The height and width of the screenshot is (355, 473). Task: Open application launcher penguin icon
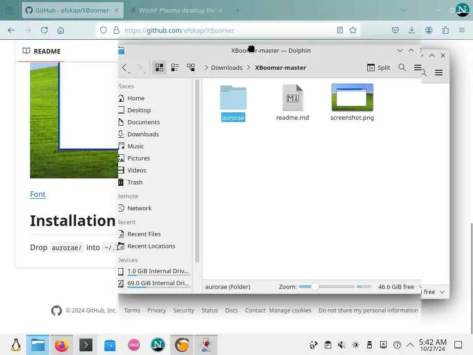16,345
